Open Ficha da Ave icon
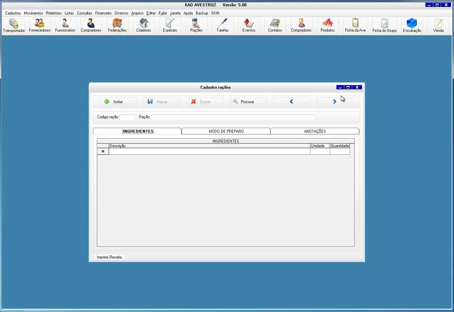Image resolution: width=454 pixels, height=312 pixels. [x=355, y=26]
